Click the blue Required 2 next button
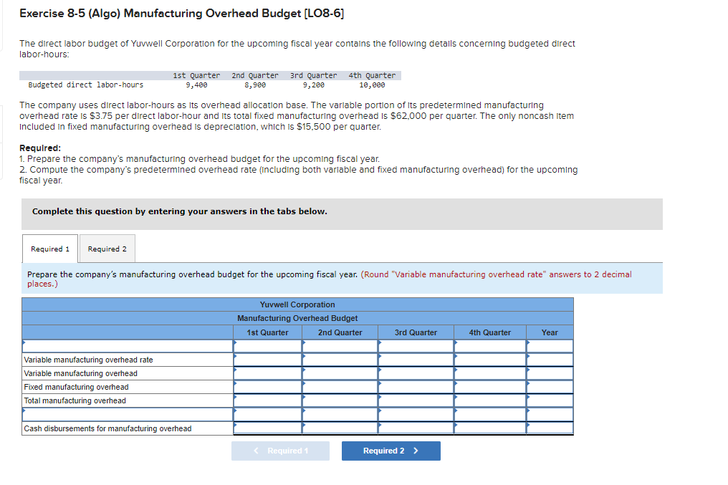The height and width of the screenshot is (485, 728). [x=391, y=451]
